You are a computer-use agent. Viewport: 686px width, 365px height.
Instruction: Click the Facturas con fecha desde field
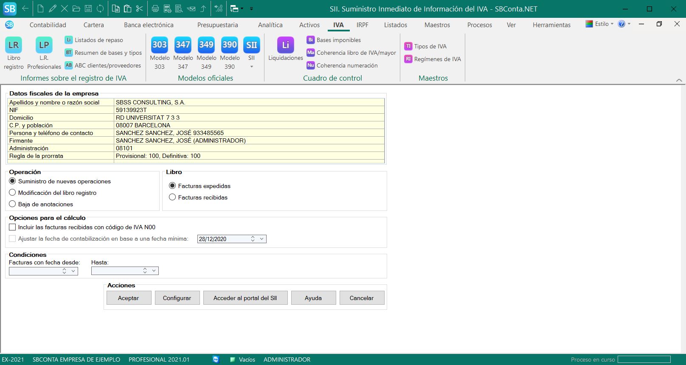tap(34, 271)
